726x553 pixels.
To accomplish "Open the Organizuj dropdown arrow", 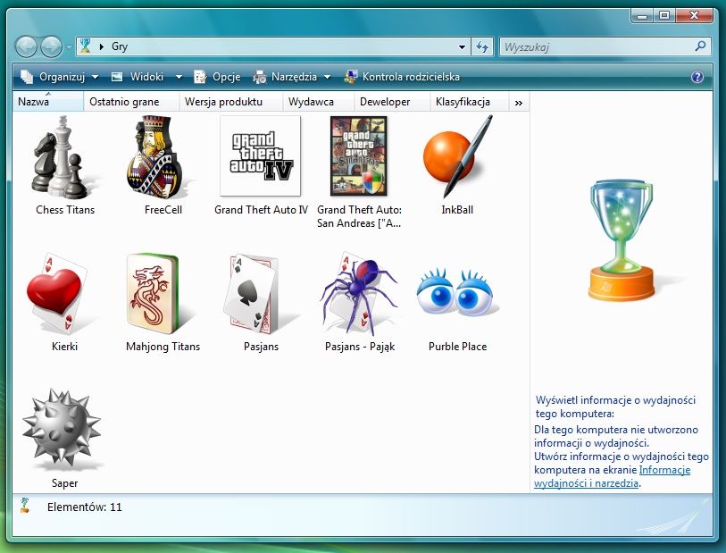I will point(95,77).
